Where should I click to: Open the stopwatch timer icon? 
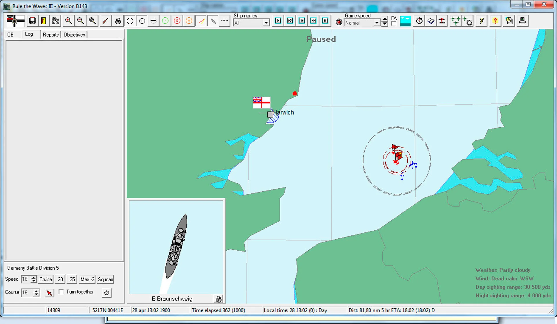point(419,21)
